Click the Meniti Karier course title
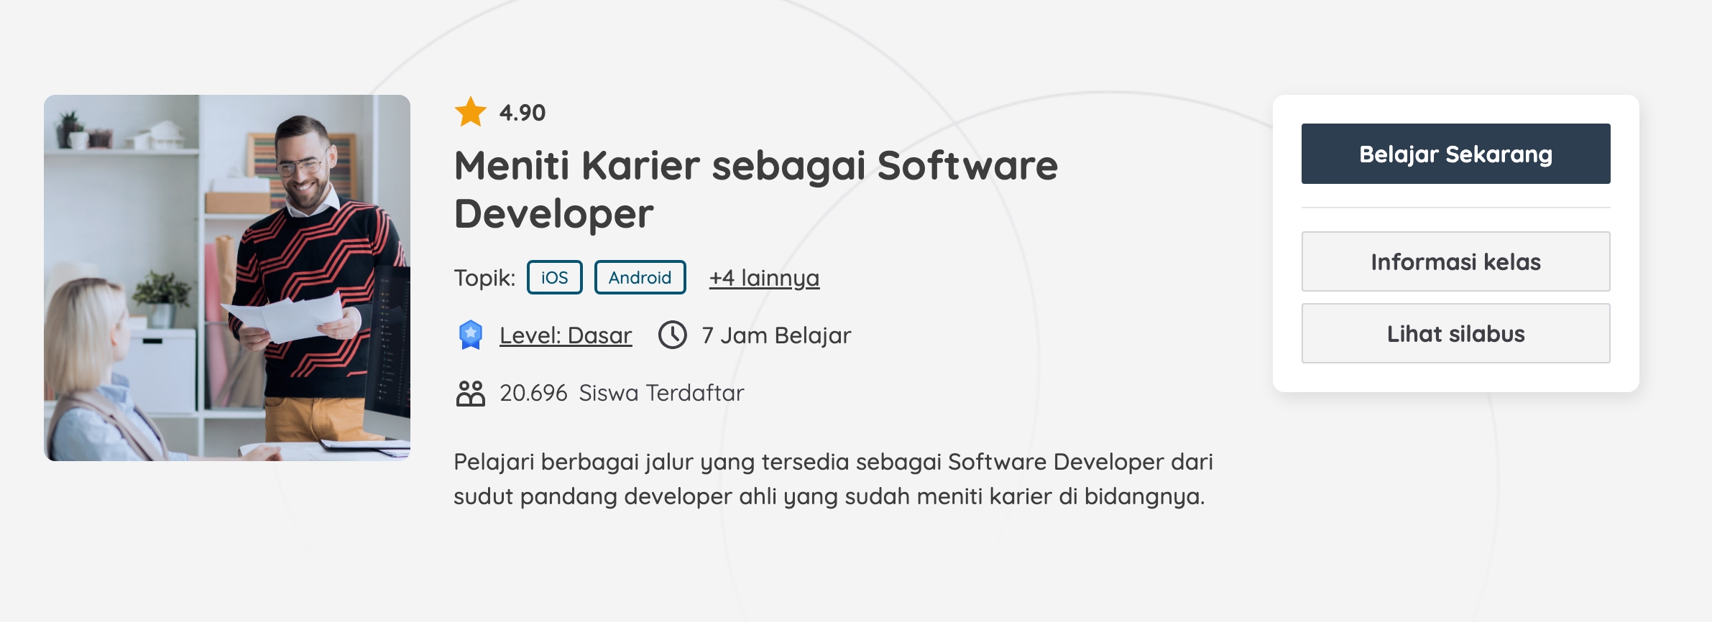Image resolution: width=1712 pixels, height=622 pixels. (x=755, y=190)
